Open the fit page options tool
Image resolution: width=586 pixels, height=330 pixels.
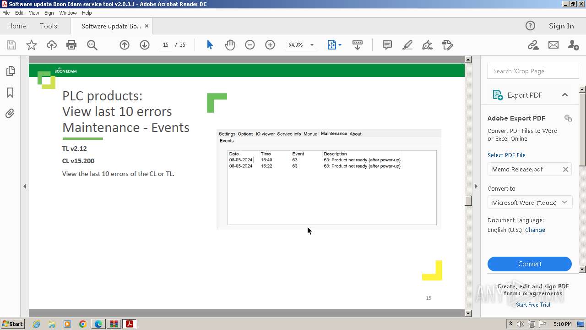334,45
